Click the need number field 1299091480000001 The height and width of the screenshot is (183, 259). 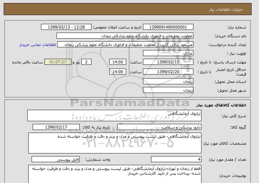click(168, 27)
